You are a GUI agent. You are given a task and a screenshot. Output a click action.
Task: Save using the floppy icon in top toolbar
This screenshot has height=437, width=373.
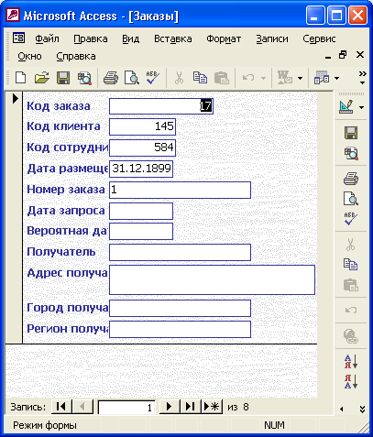tap(63, 78)
